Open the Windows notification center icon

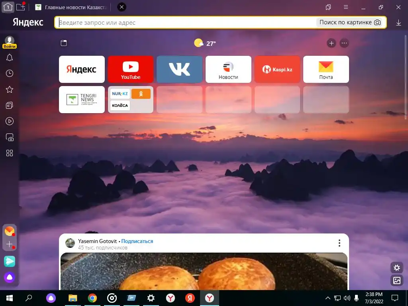tap(395, 298)
